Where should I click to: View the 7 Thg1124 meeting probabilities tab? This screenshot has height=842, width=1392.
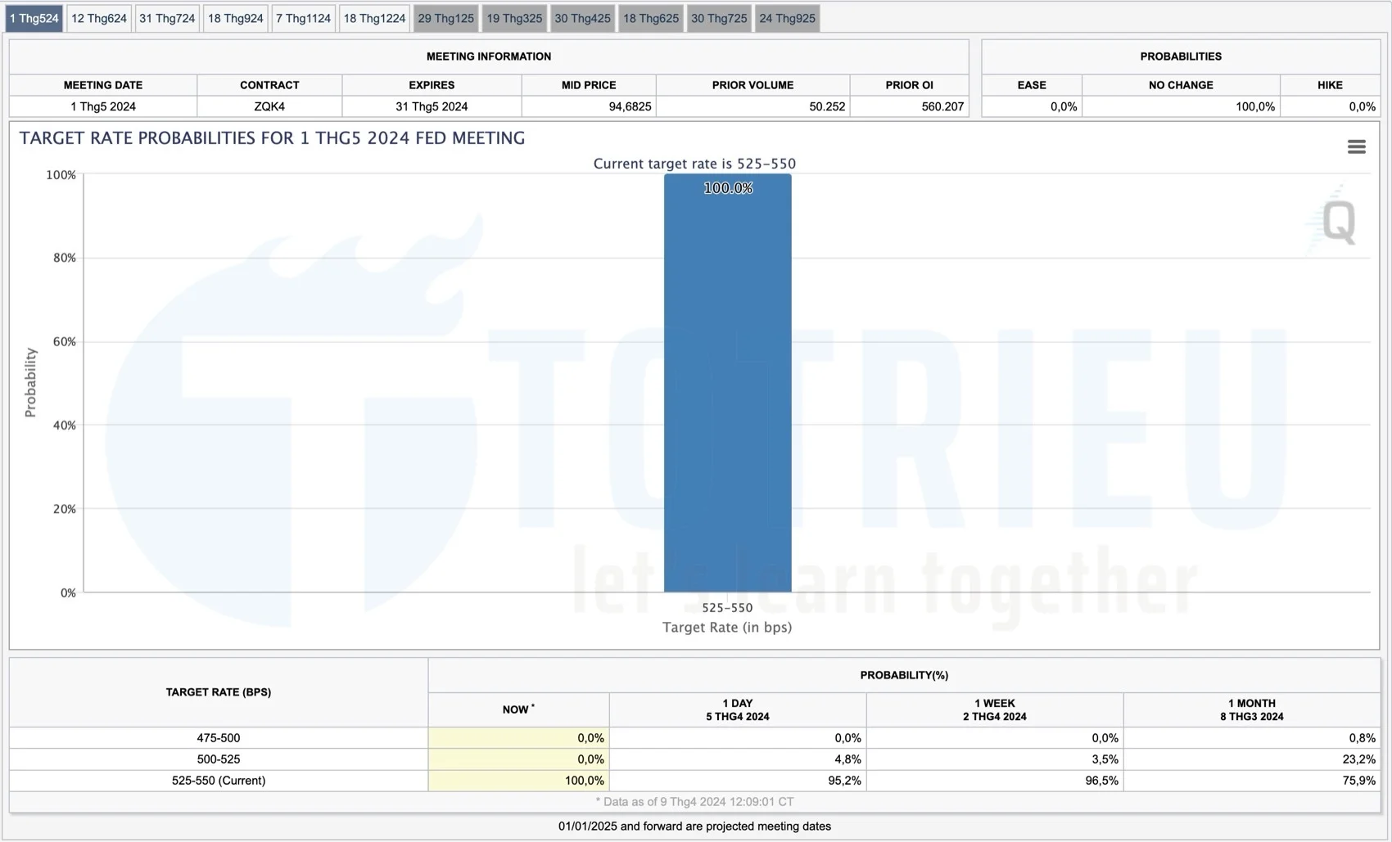pos(303,17)
